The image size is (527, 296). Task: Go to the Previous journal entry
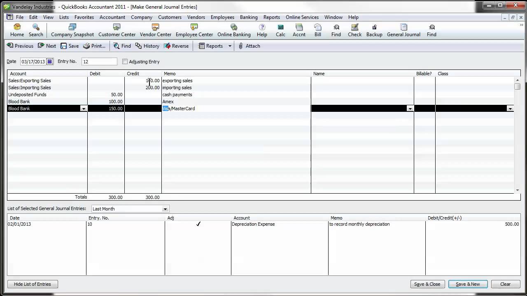tap(20, 46)
